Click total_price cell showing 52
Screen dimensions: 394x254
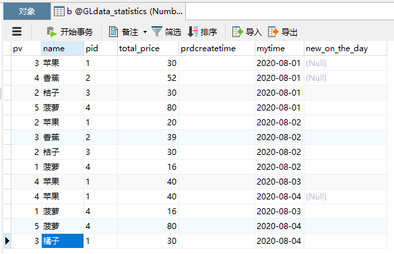point(148,78)
